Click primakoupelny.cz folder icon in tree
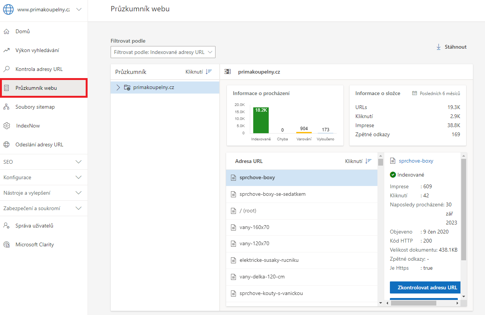 [x=127, y=88]
